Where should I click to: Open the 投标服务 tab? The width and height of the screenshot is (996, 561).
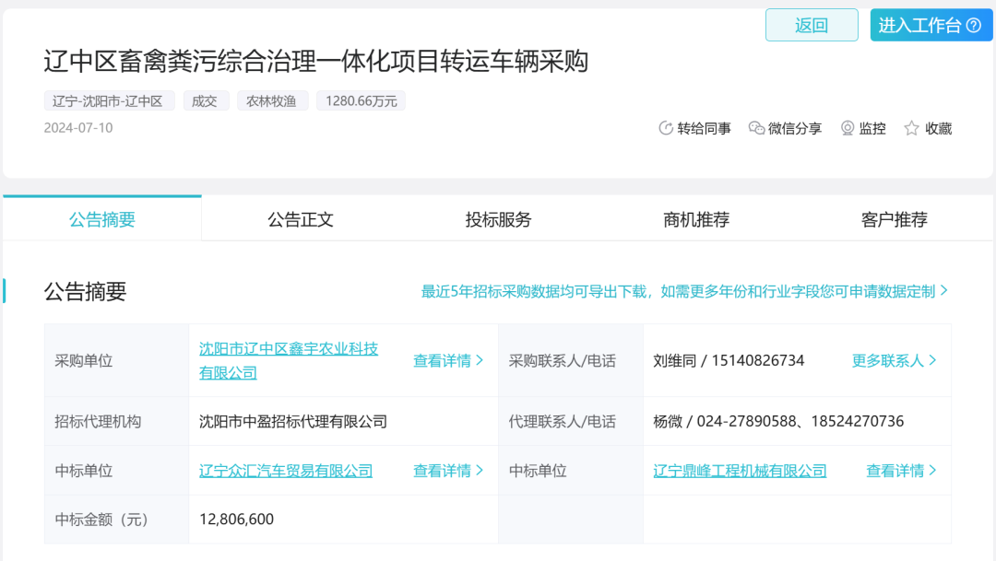[498, 219]
